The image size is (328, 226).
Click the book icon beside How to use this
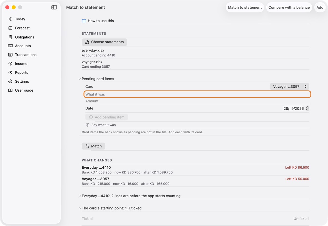(x=84, y=21)
